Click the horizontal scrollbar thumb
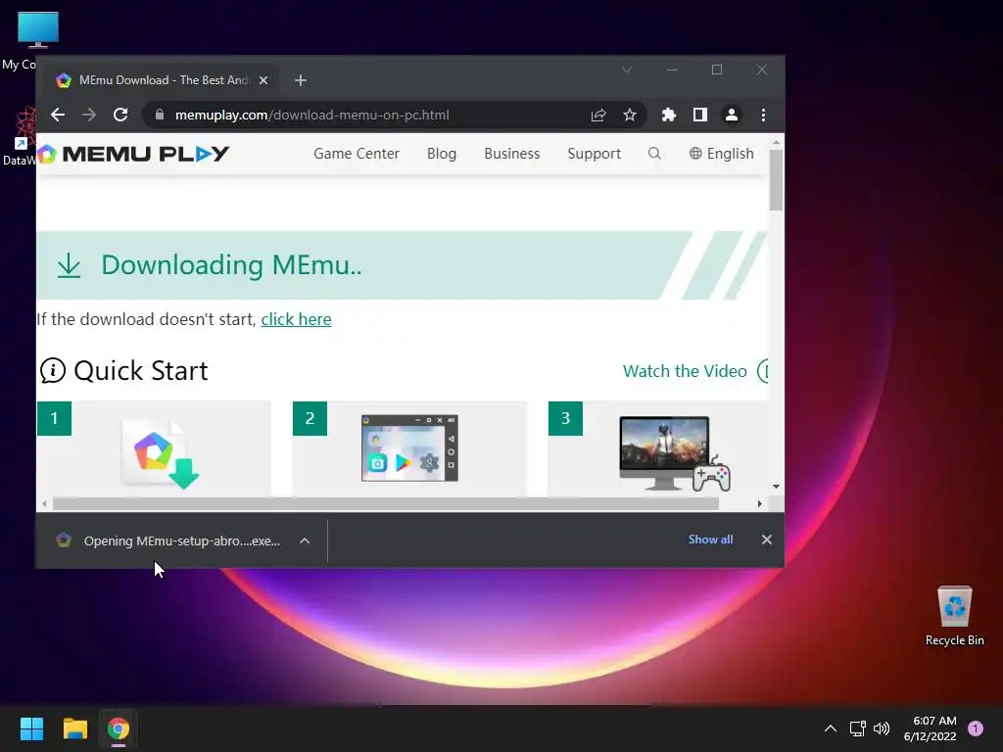1003x752 pixels. click(x=386, y=504)
